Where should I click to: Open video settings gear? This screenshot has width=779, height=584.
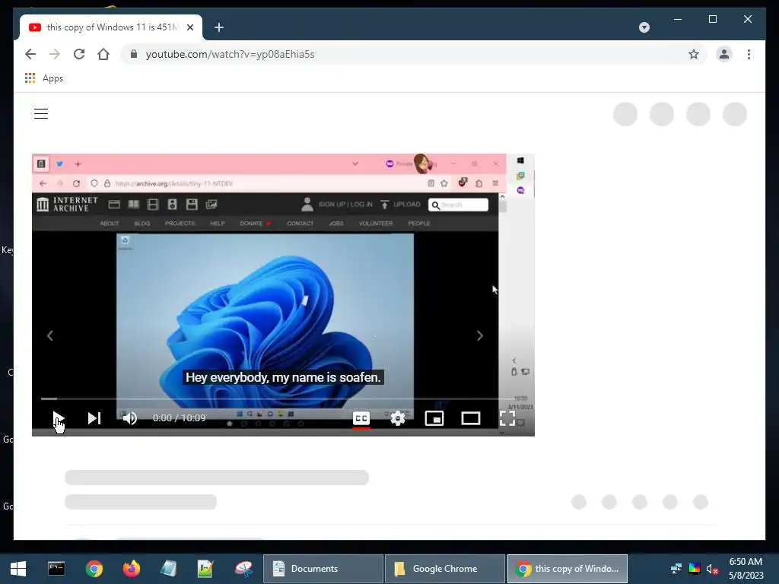pos(398,419)
